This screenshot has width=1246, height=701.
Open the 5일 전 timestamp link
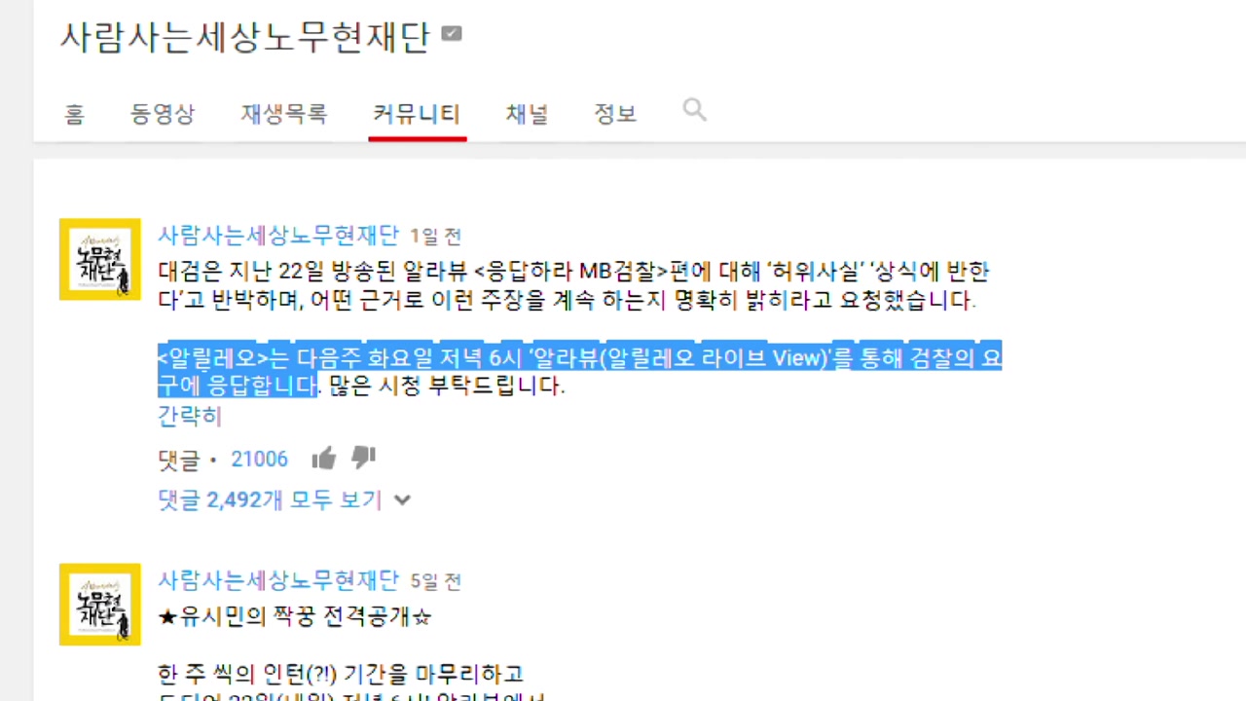[435, 581]
